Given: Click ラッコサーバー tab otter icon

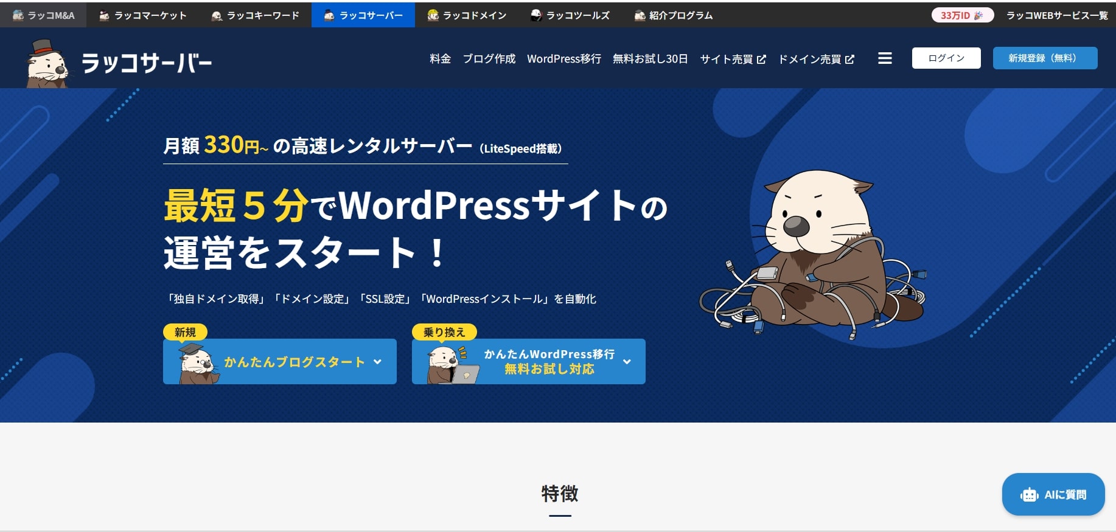Looking at the screenshot, I should point(329,15).
